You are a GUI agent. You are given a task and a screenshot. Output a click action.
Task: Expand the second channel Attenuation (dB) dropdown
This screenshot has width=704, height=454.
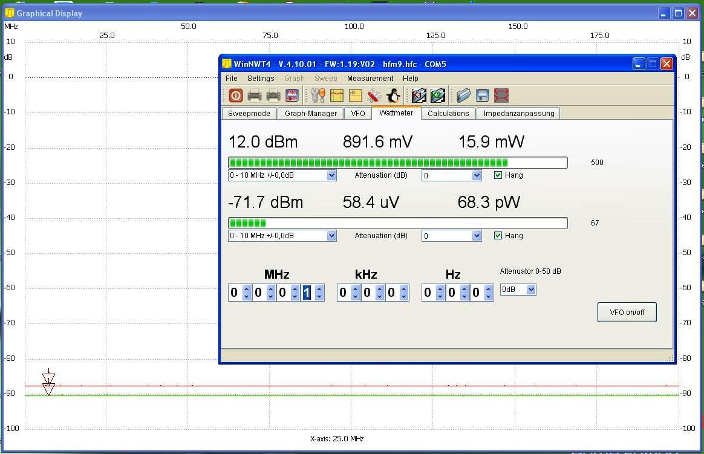451,236
